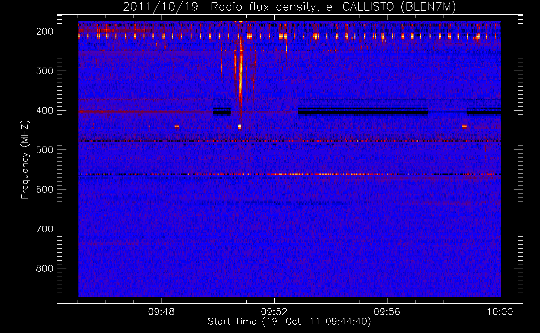This screenshot has height=333, width=540.
Task: Click the long black gap band near 400 MHz
Action: (362, 111)
